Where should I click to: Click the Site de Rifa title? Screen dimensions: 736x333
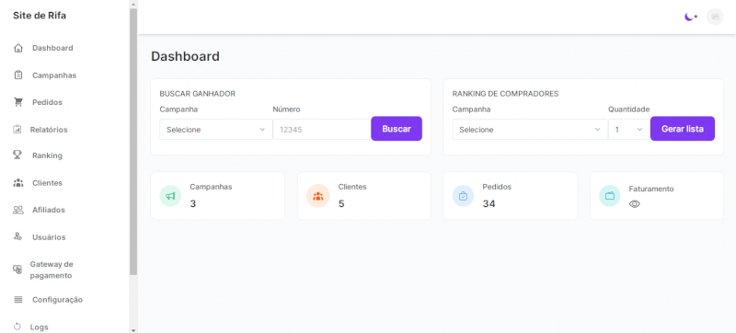(x=40, y=16)
